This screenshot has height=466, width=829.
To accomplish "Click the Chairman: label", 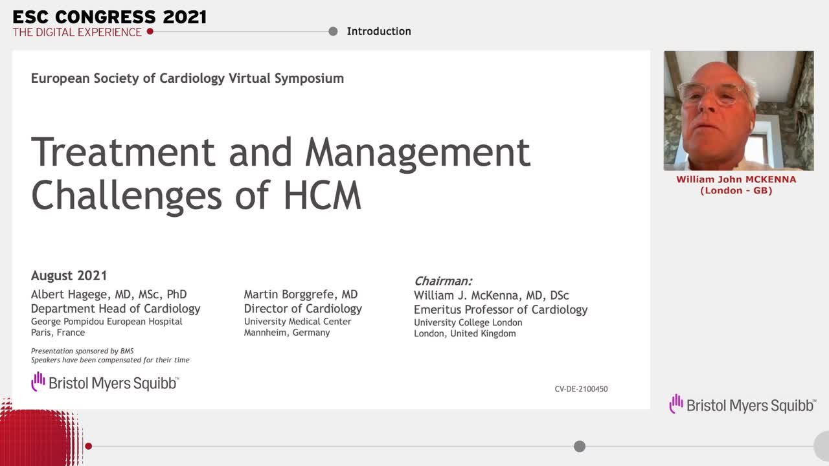I will (x=443, y=282).
